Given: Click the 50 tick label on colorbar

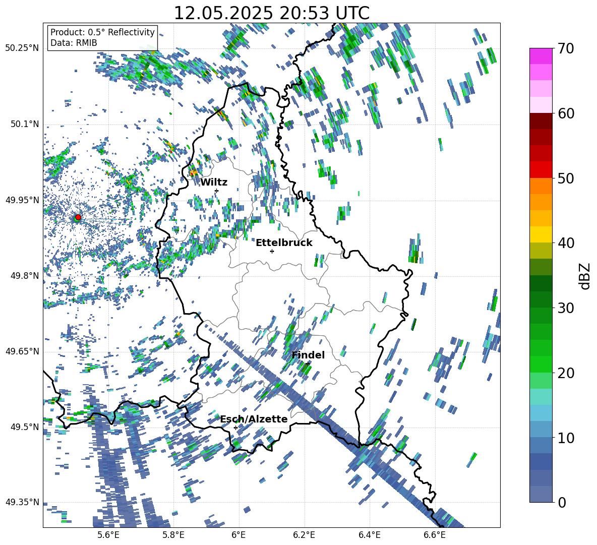Looking at the screenshot, I should coord(565,178).
